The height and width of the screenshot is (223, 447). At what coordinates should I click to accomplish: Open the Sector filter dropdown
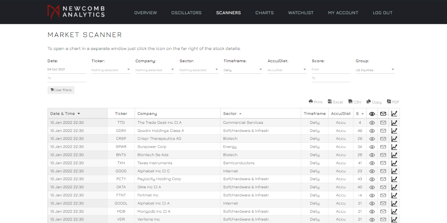tap(199, 70)
